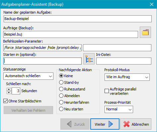Screen dimensions: 157x132
Task: Focus the task name field Backup-Beispiel
Action: pos(78,19)
